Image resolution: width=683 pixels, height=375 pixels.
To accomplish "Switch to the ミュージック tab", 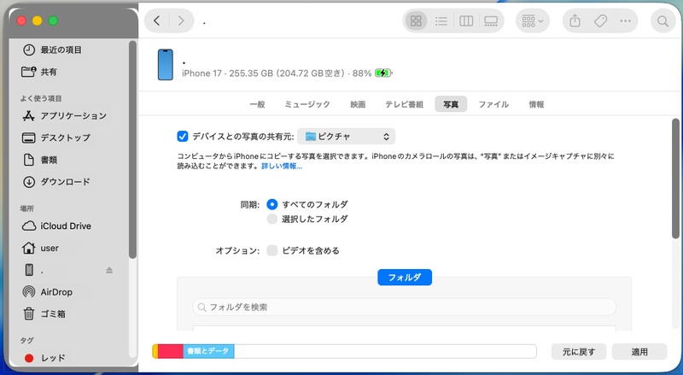I will [x=307, y=104].
